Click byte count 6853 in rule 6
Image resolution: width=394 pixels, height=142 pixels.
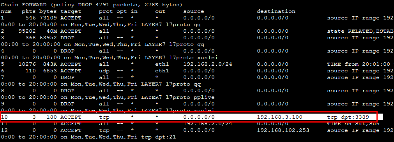(x=50, y=71)
